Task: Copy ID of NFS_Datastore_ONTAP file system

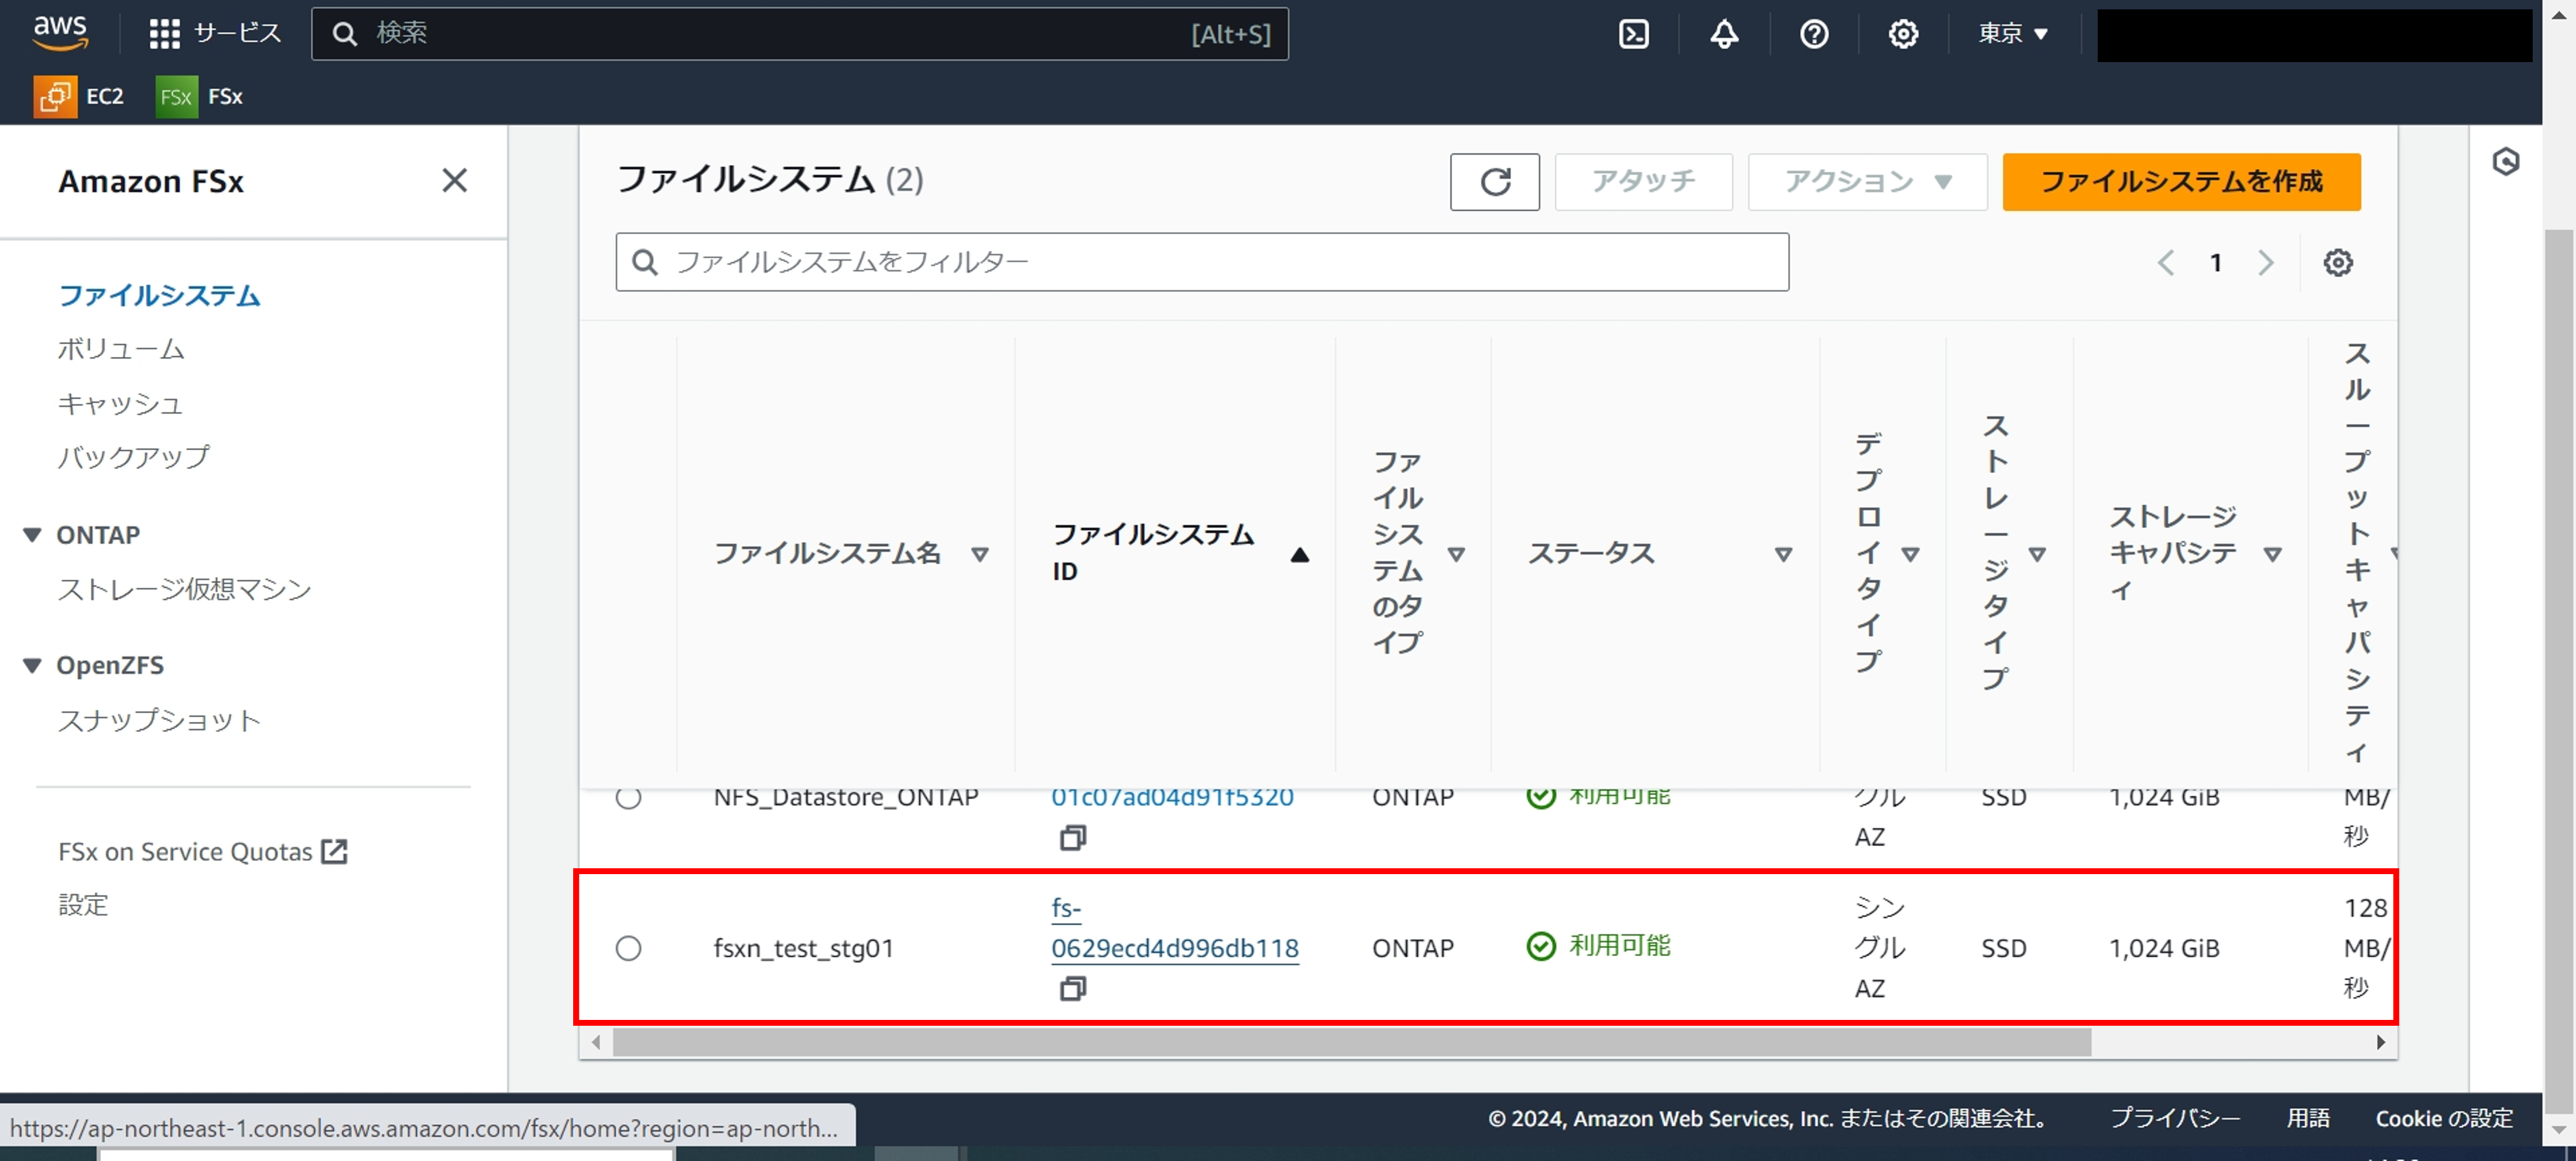Action: (x=1072, y=837)
